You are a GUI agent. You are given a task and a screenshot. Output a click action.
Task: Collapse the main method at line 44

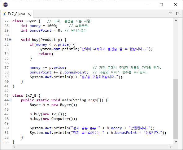[x=10, y=100]
